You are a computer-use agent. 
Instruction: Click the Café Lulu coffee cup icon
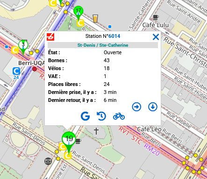tap(156, 17)
